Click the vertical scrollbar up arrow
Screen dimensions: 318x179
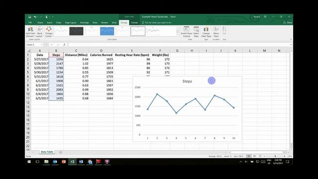coord(291,50)
